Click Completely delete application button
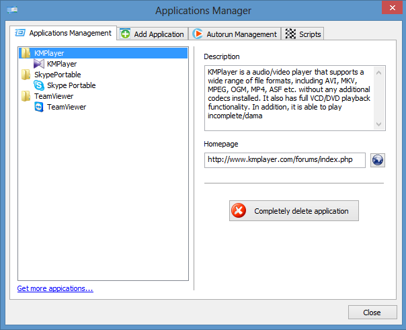 point(294,210)
